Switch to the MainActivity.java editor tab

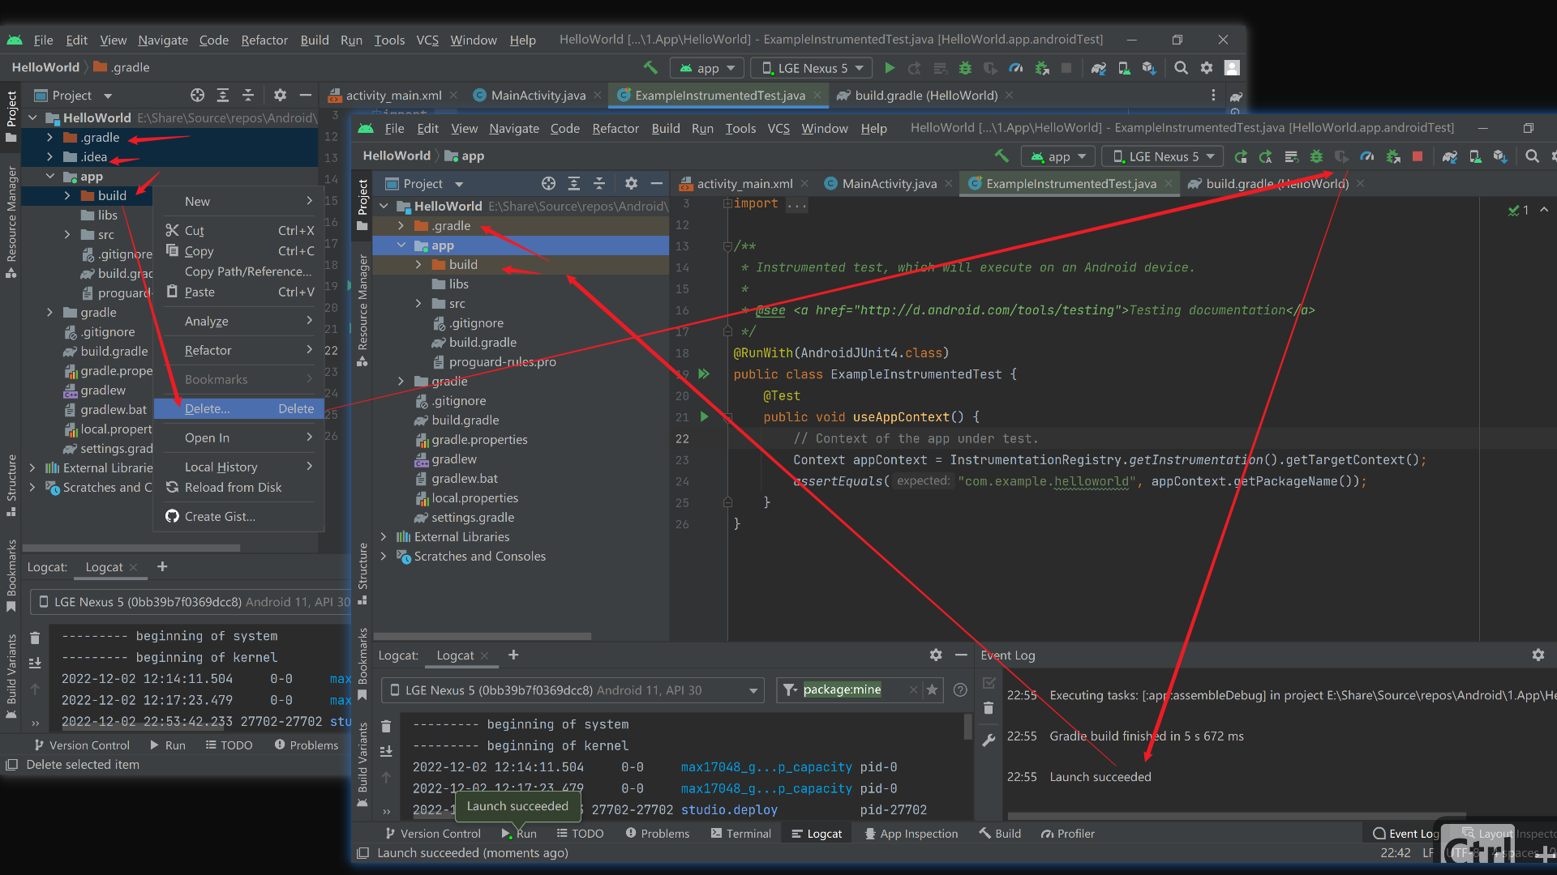click(889, 184)
